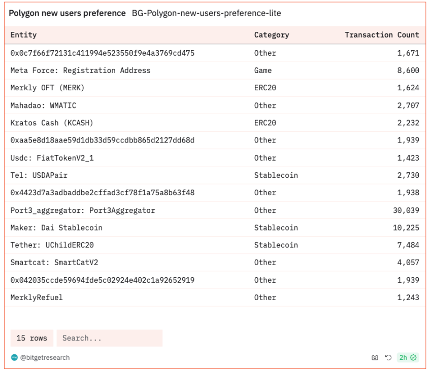432x373 pixels.
Task: Click the camera screenshot icon
Action: pos(375,357)
